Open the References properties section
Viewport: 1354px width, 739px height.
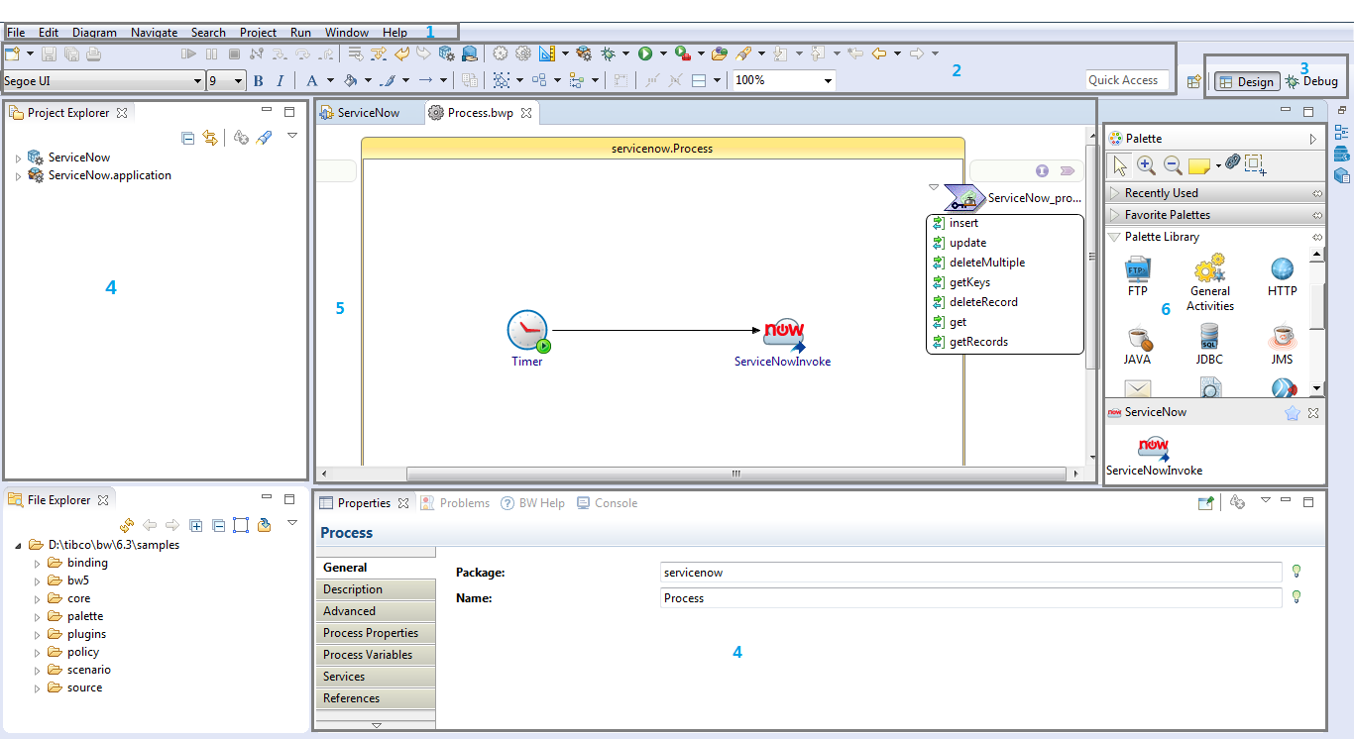(376, 698)
